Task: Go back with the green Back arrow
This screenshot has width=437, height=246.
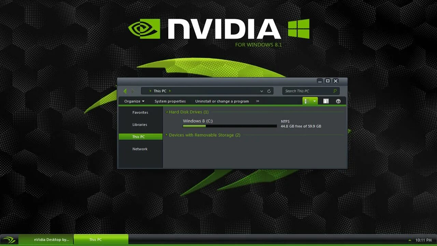Action: click(125, 91)
